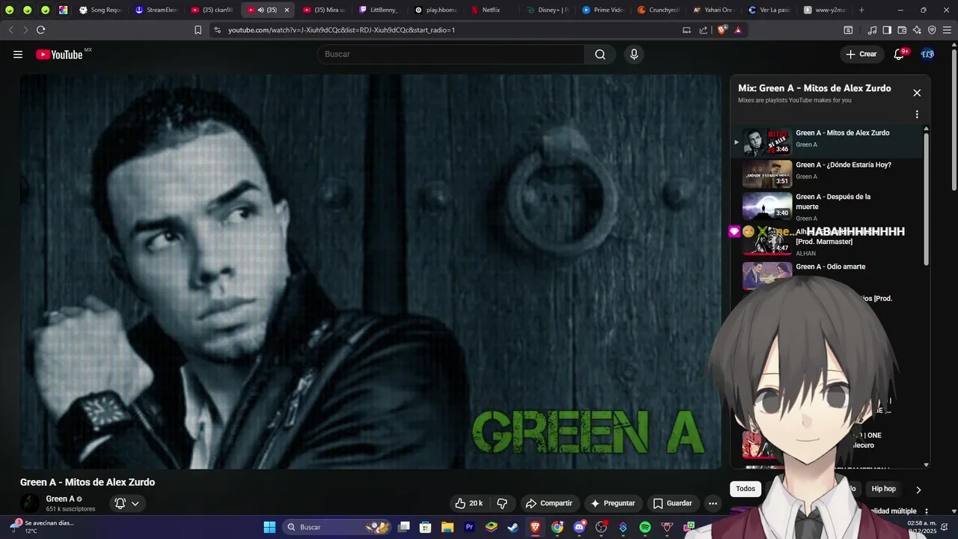Open Brave Rewards triangle icon
The height and width of the screenshot is (539, 958).
click(738, 30)
